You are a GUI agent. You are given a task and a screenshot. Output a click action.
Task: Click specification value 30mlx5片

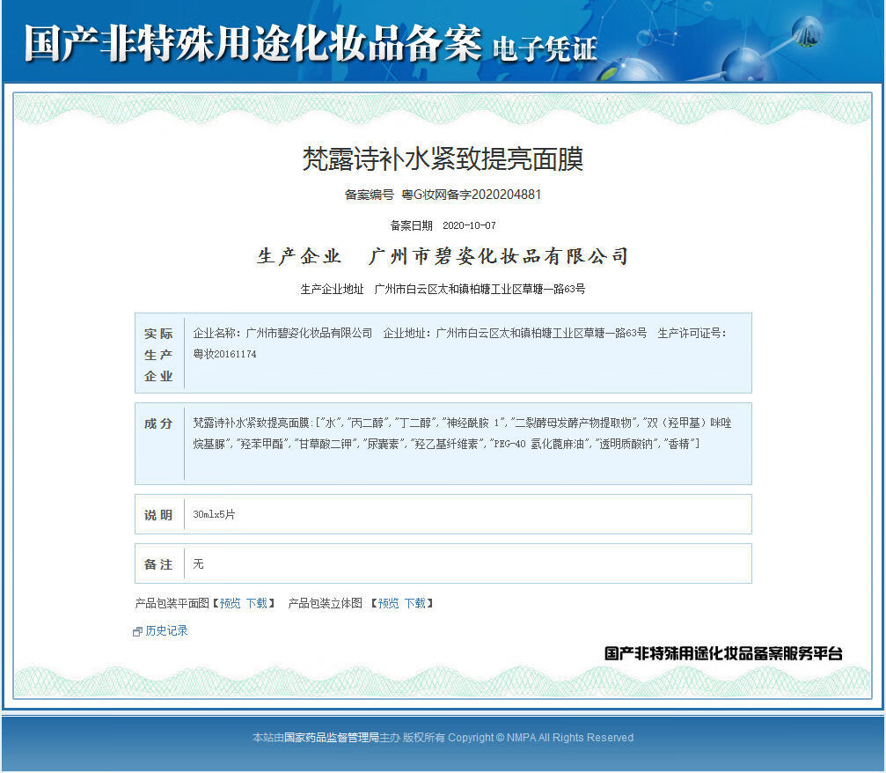(x=214, y=514)
